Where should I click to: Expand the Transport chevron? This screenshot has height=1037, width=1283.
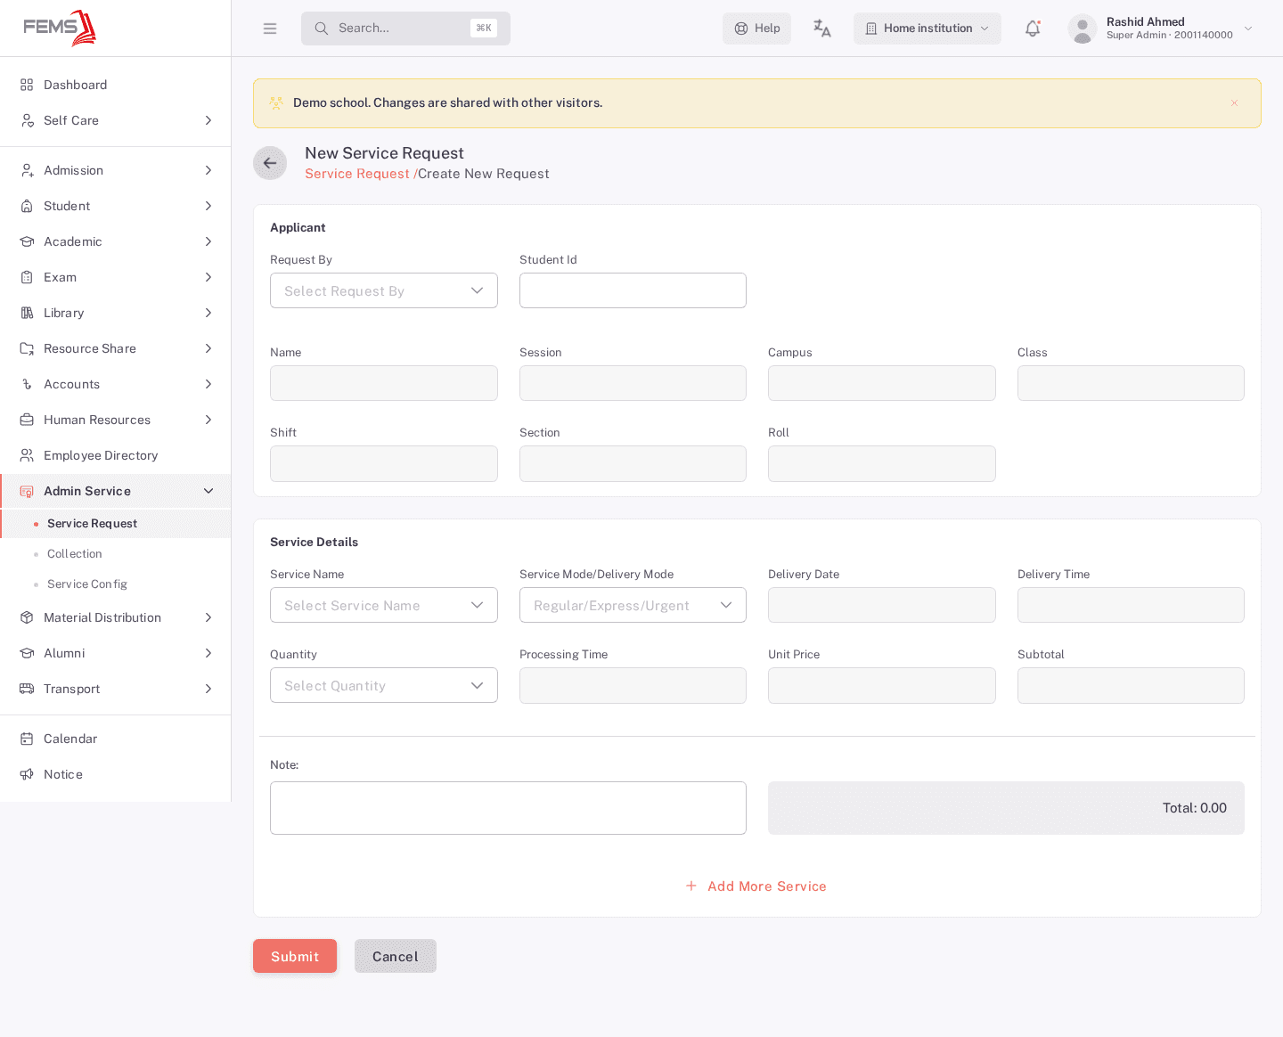click(x=208, y=689)
